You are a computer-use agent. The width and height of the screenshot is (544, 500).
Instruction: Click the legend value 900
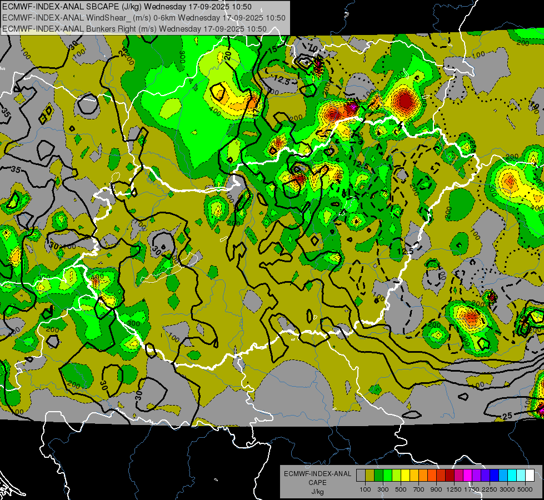coord(436,489)
